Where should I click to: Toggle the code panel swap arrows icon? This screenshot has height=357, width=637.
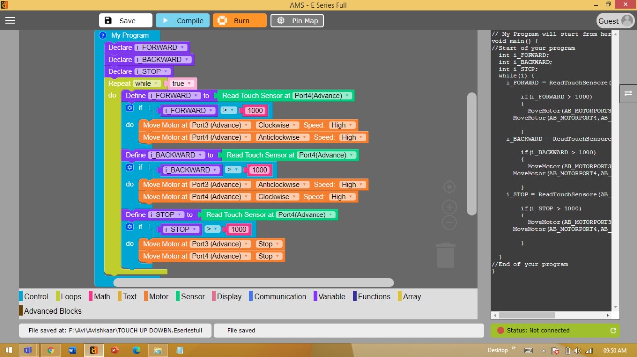point(628,93)
